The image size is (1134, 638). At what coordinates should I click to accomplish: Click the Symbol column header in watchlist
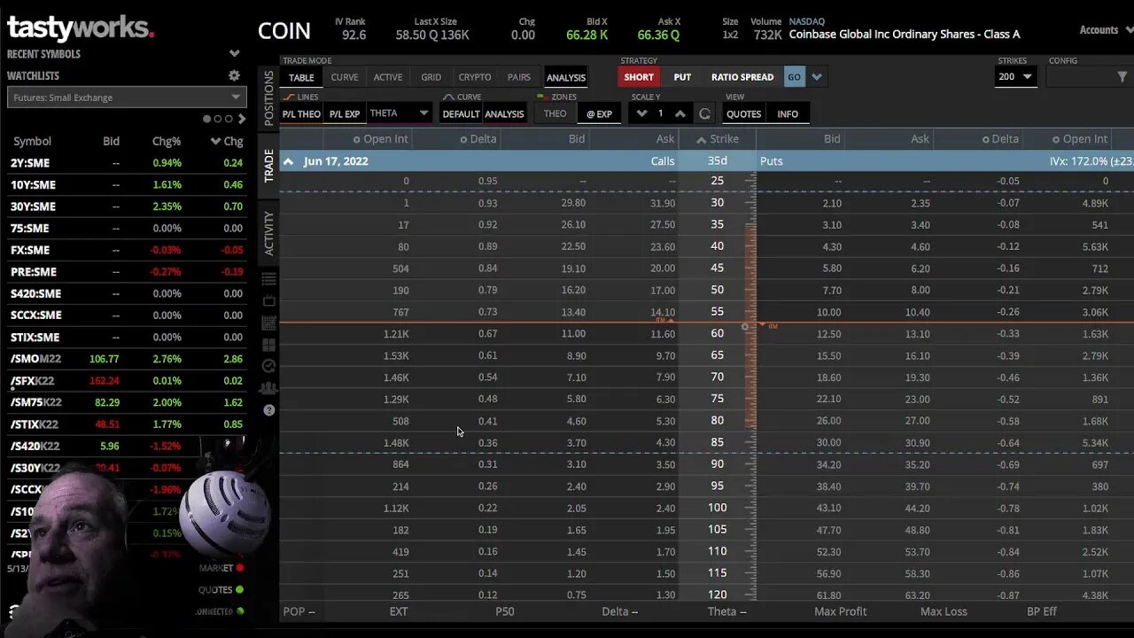(32, 141)
